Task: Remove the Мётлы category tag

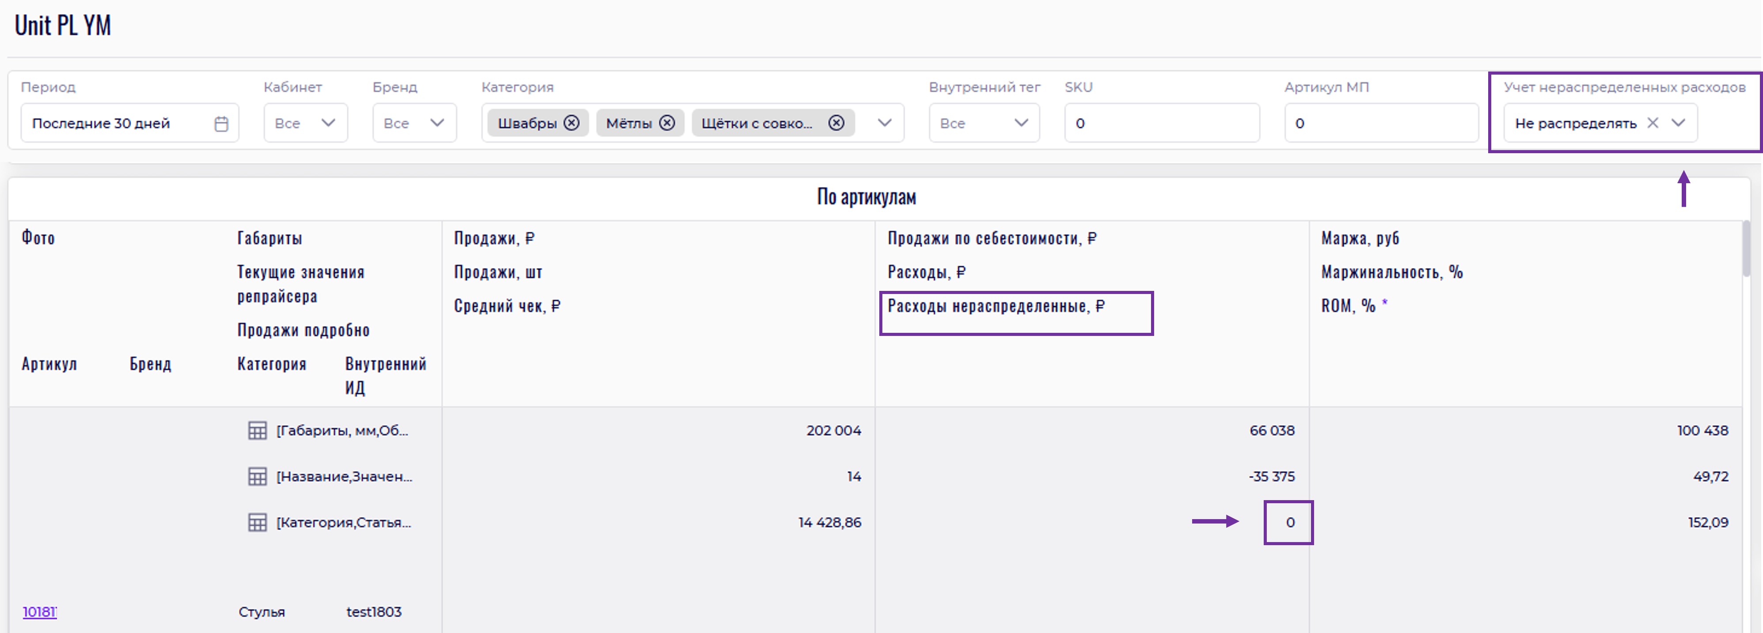Action: [x=667, y=123]
